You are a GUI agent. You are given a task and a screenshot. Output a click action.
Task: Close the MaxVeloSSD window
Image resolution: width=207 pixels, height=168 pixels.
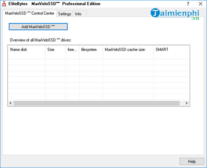click(200, 4)
